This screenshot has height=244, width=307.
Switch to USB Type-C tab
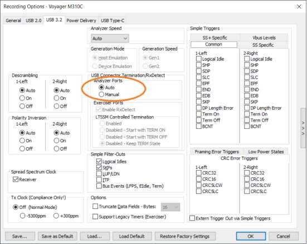point(113,21)
